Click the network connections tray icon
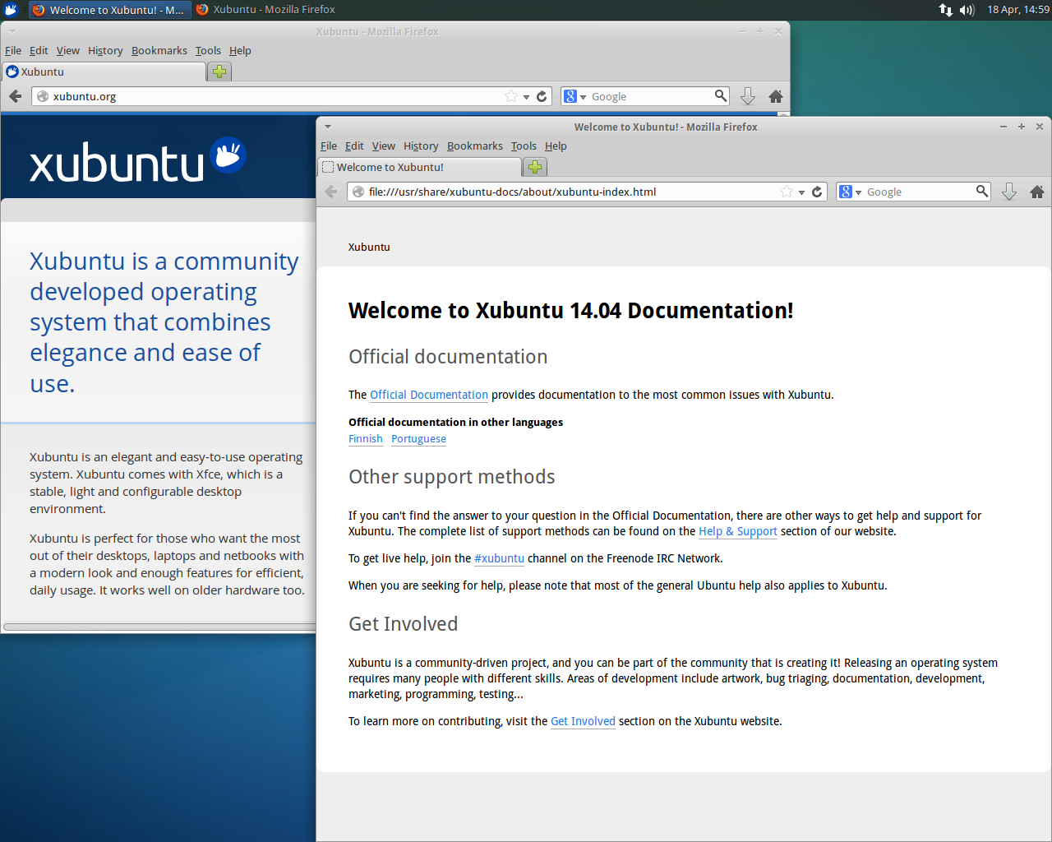This screenshot has height=842, width=1052. tap(946, 10)
